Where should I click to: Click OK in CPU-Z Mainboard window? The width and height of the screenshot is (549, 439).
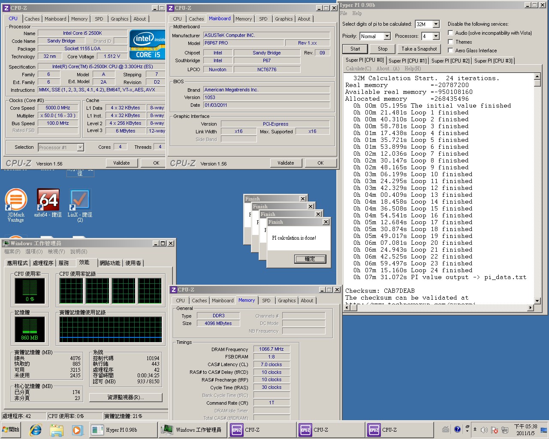point(320,163)
